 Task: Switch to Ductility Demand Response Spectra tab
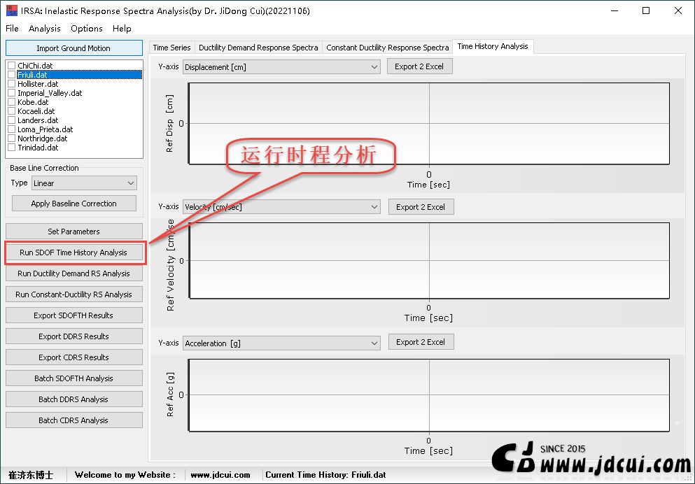(258, 48)
